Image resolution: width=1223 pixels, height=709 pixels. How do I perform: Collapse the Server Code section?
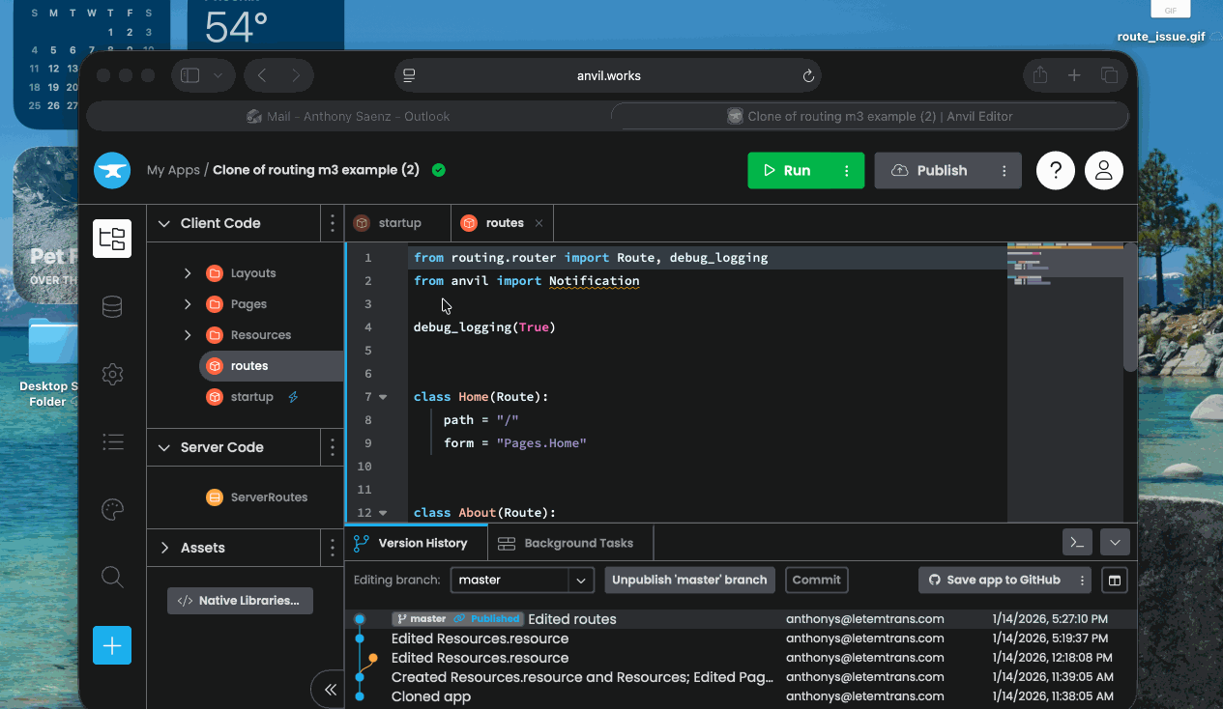(164, 446)
